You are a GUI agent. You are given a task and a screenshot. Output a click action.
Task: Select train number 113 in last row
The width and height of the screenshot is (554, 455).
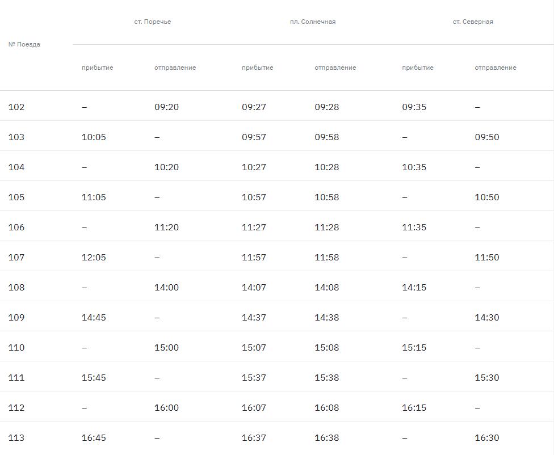pyautogui.click(x=16, y=438)
